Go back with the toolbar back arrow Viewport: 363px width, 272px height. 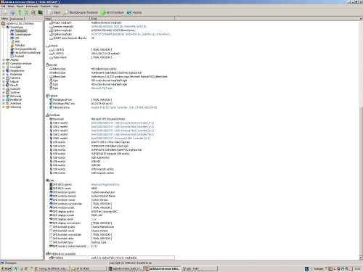tap(5, 12)
